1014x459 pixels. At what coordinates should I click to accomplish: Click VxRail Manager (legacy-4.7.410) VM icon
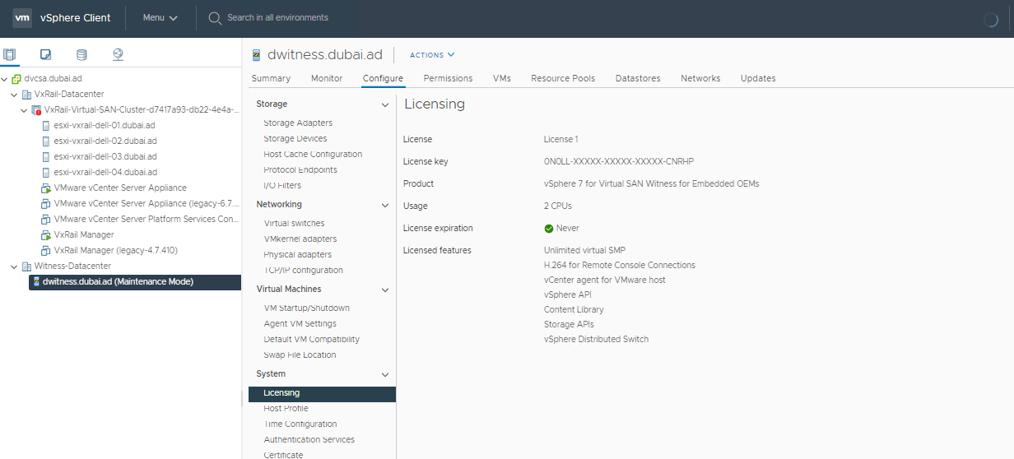[x=46, y=251]
